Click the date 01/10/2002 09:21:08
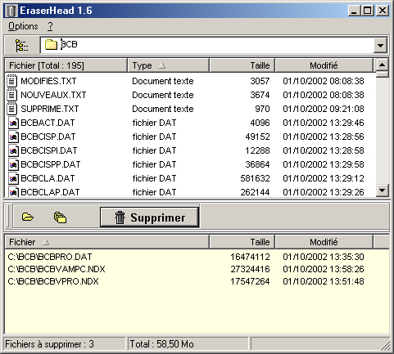The image size is (394, 354). (324, 109)
